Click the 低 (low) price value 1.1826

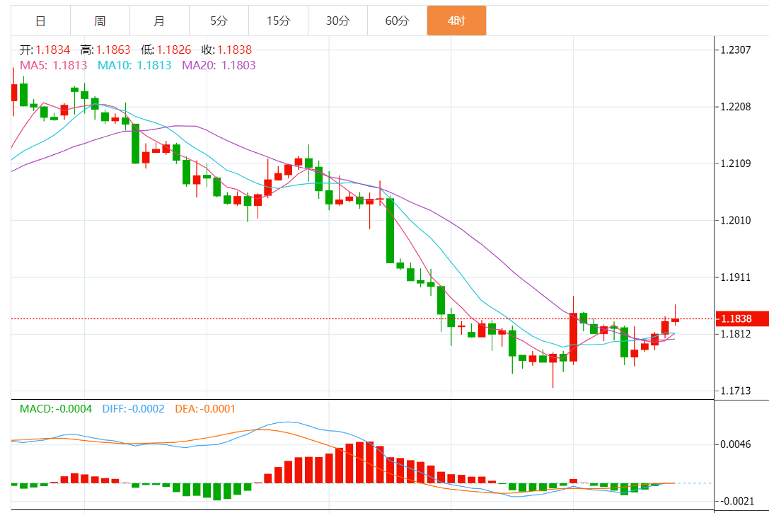pos(174,50)
